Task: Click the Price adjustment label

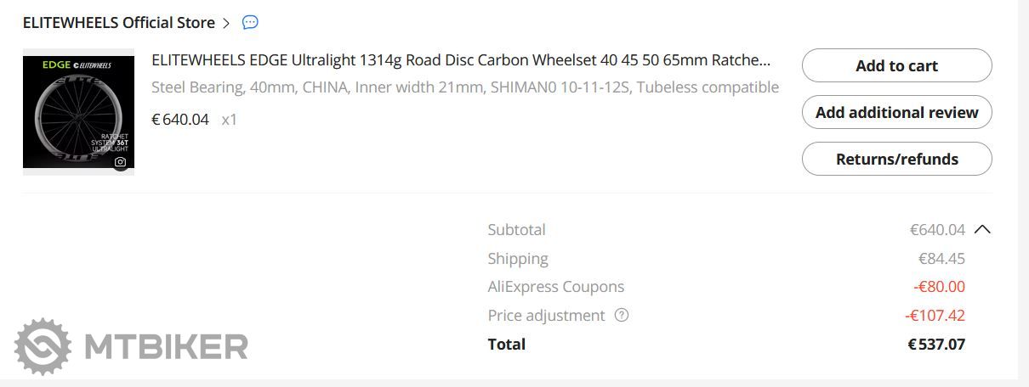Action: pyautogui.click(x=545, y=316)
